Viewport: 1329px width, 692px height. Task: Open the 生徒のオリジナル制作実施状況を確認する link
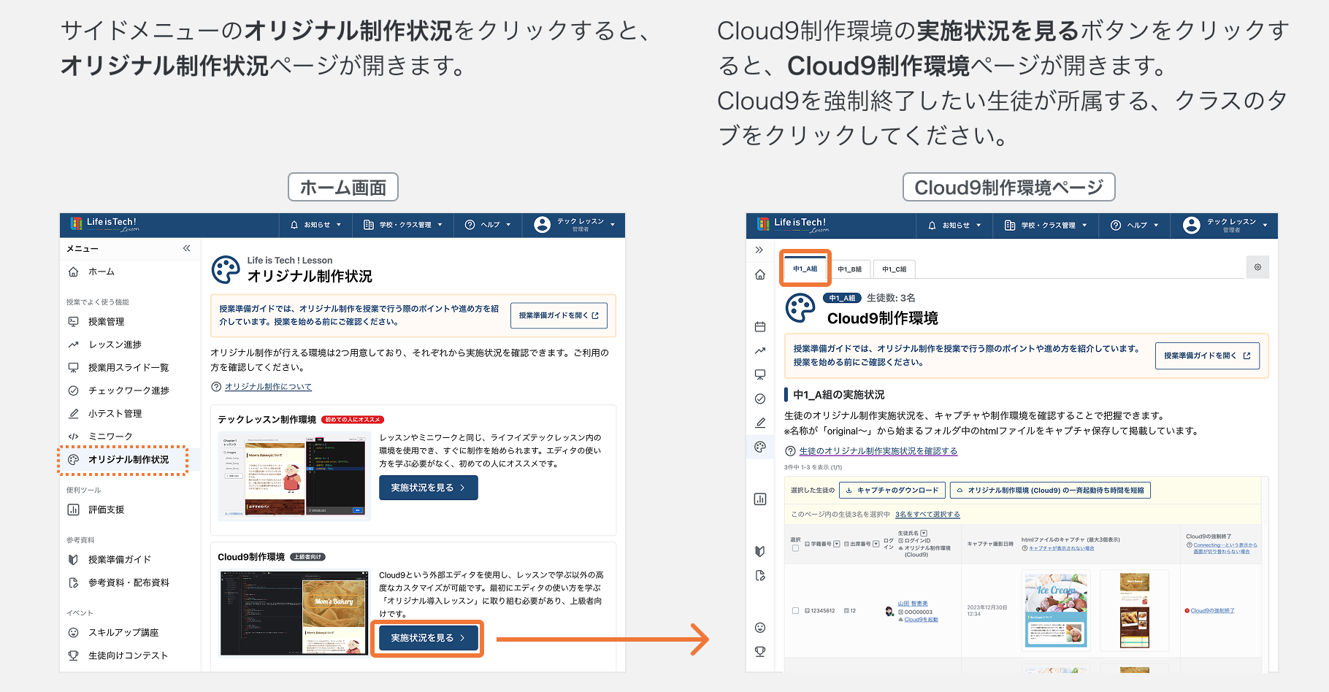click(878, 451)
